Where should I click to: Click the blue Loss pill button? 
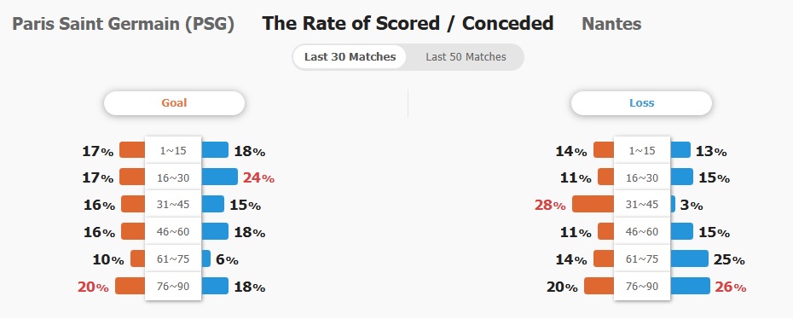pos(641,102)
